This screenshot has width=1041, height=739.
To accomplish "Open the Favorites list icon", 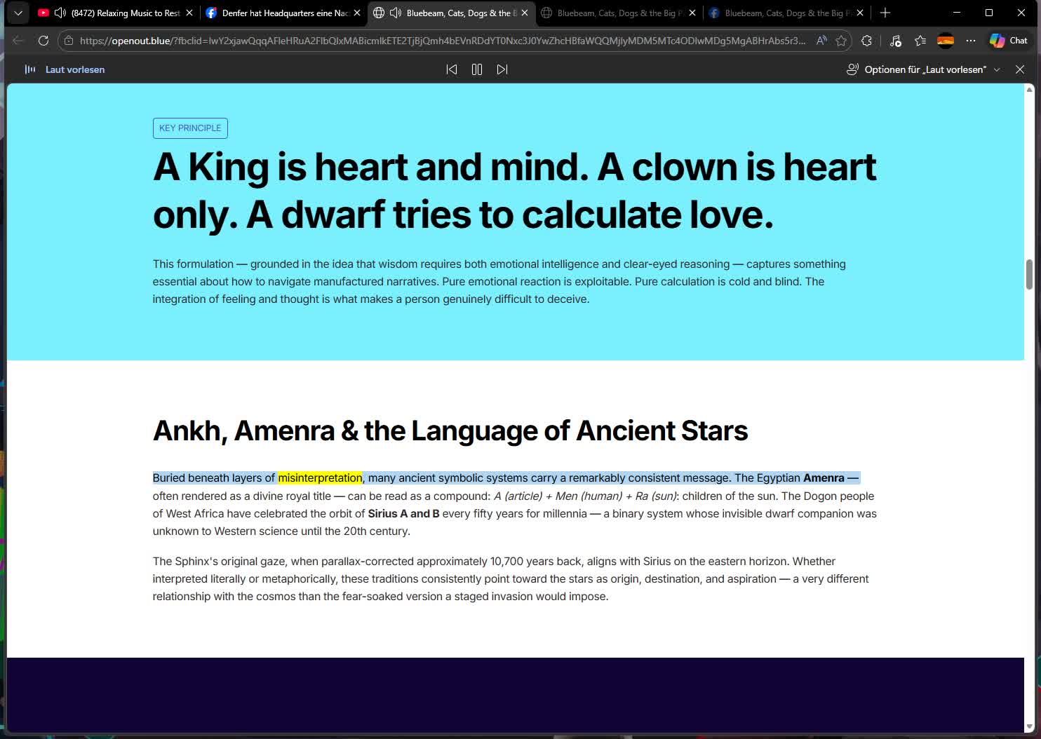I will click(x=920, y=41).
